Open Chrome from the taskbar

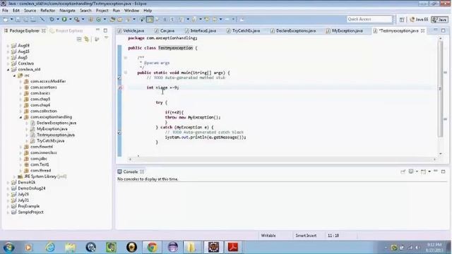pos(152,247)
